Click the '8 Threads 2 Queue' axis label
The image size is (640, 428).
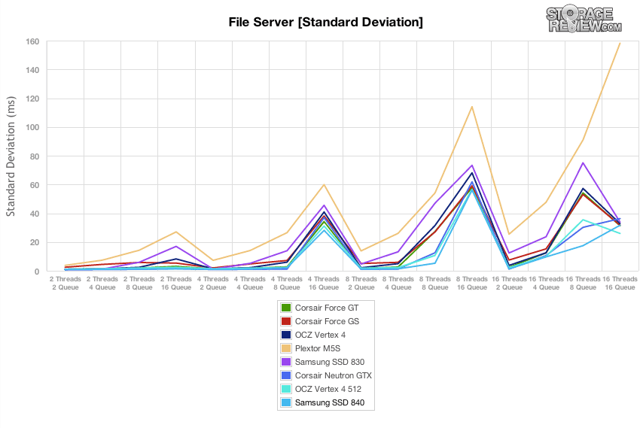pyautogui.click(x=361, y=284)
